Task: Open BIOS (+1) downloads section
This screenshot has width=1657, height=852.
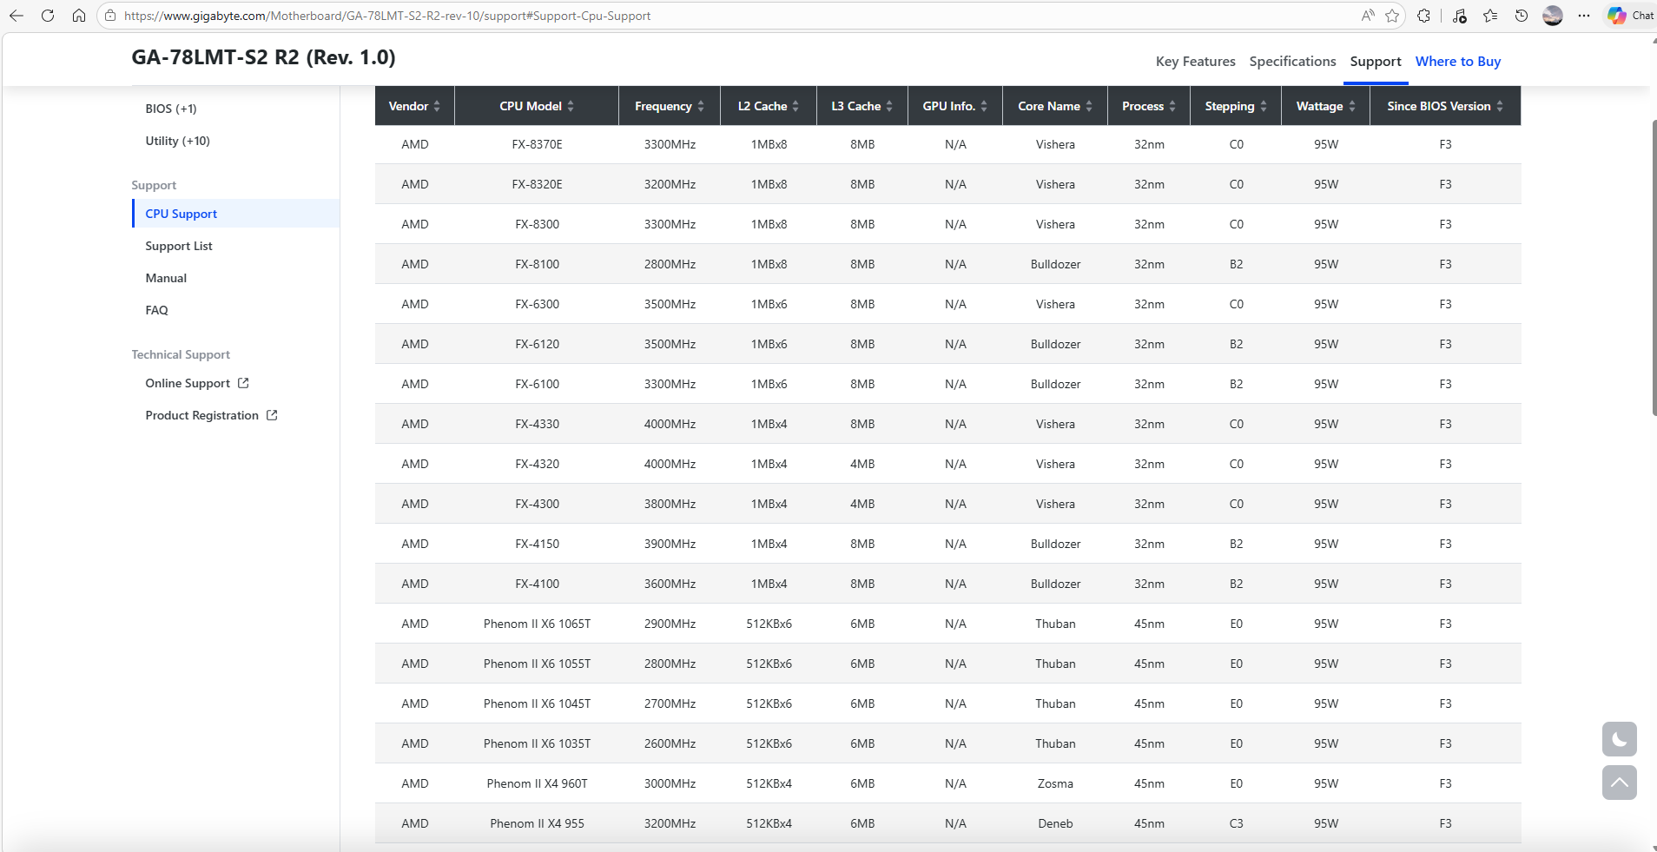Action: point(171,109)
